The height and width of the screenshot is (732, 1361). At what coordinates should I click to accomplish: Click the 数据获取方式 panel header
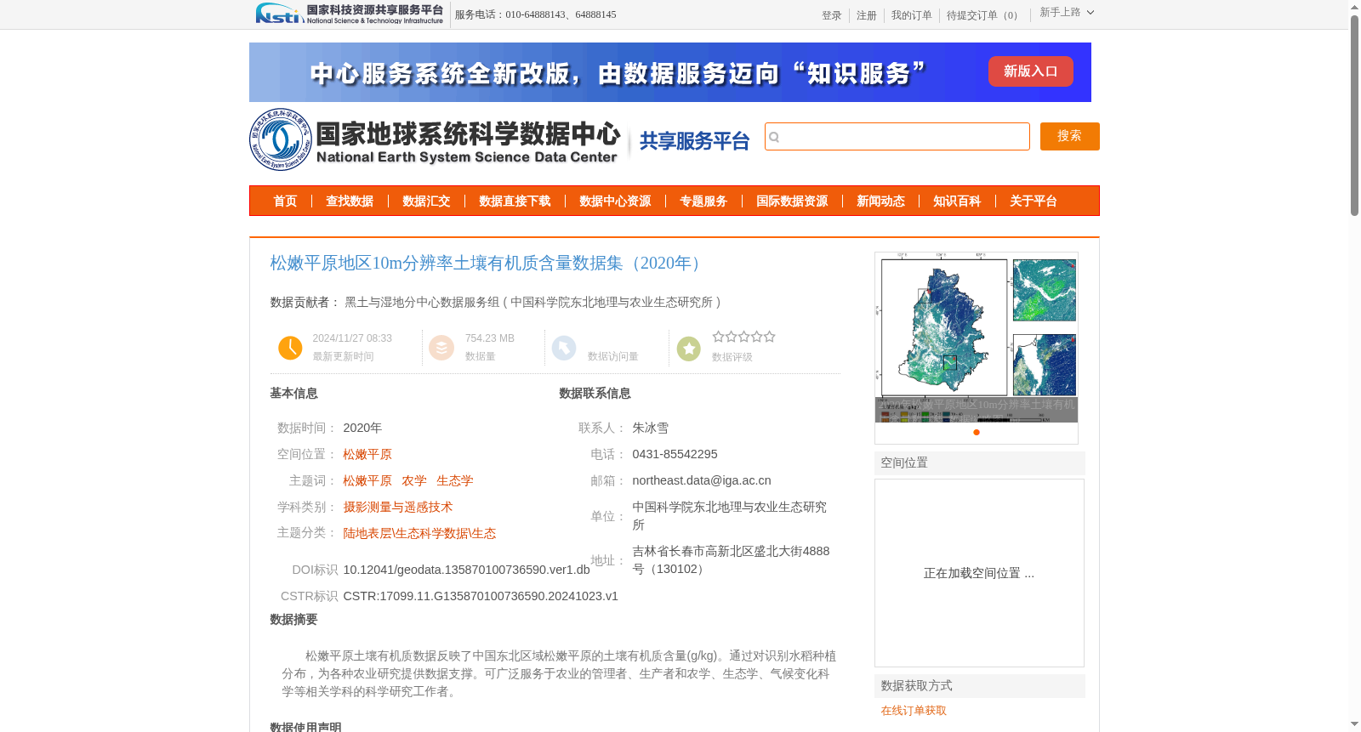click(980, 686)
